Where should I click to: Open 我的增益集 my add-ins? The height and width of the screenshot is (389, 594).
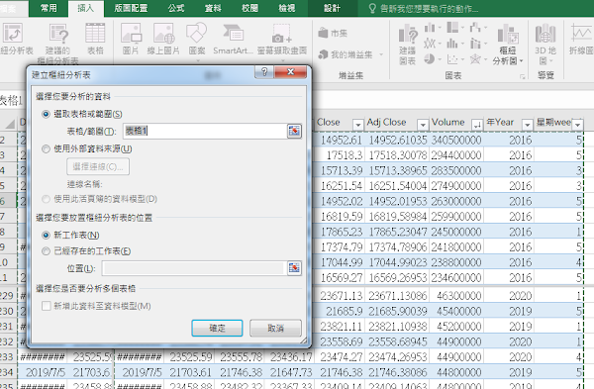(346, 54)
